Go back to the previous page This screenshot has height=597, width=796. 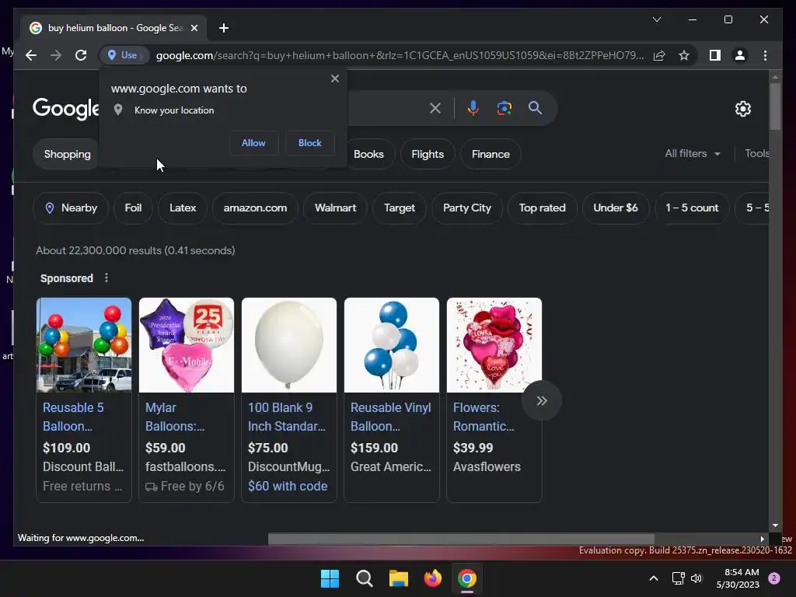[x=31, y=55]
